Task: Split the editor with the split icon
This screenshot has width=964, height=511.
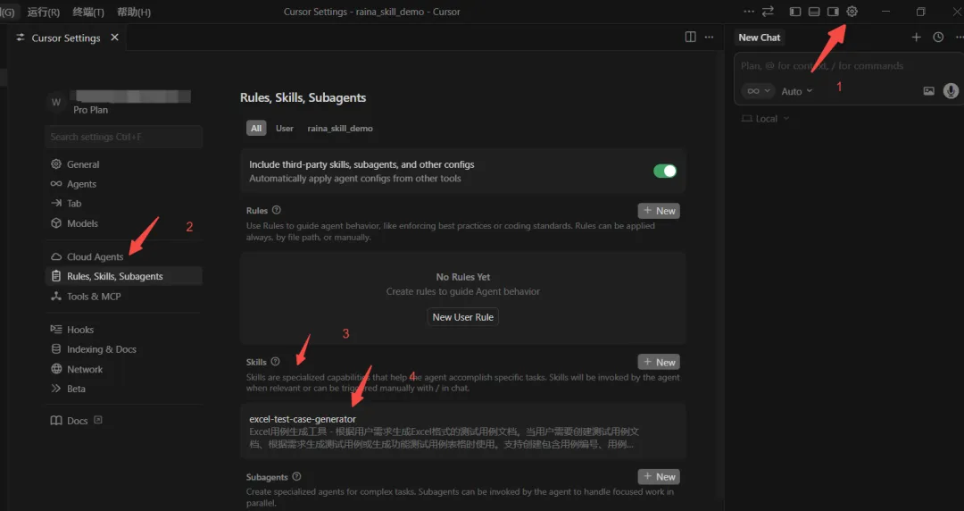Action: point(690,37)
